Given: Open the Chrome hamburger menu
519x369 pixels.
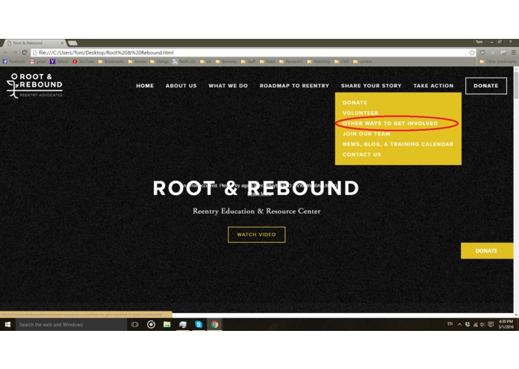Looking at the screenshot, I should pos(513,52).
